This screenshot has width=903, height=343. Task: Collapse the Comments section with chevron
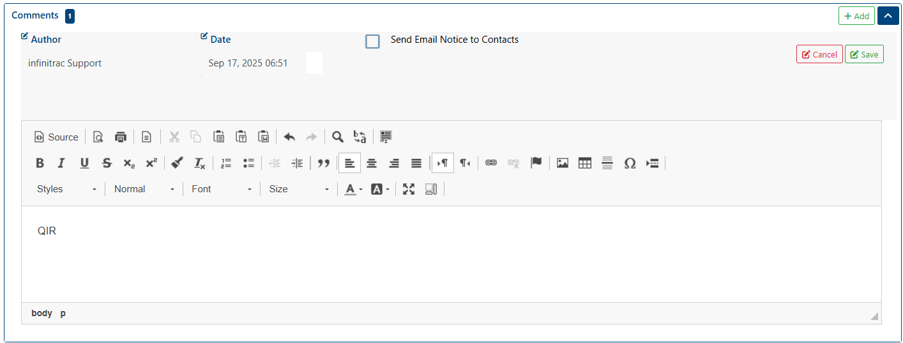[888, 16]
